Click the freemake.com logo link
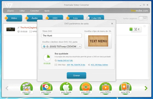 point(139,11)
